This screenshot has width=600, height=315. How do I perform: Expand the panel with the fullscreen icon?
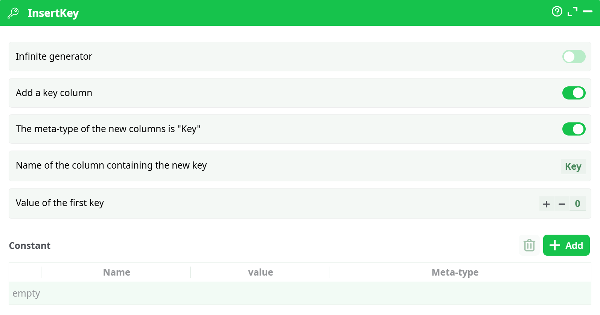(572, 12)
